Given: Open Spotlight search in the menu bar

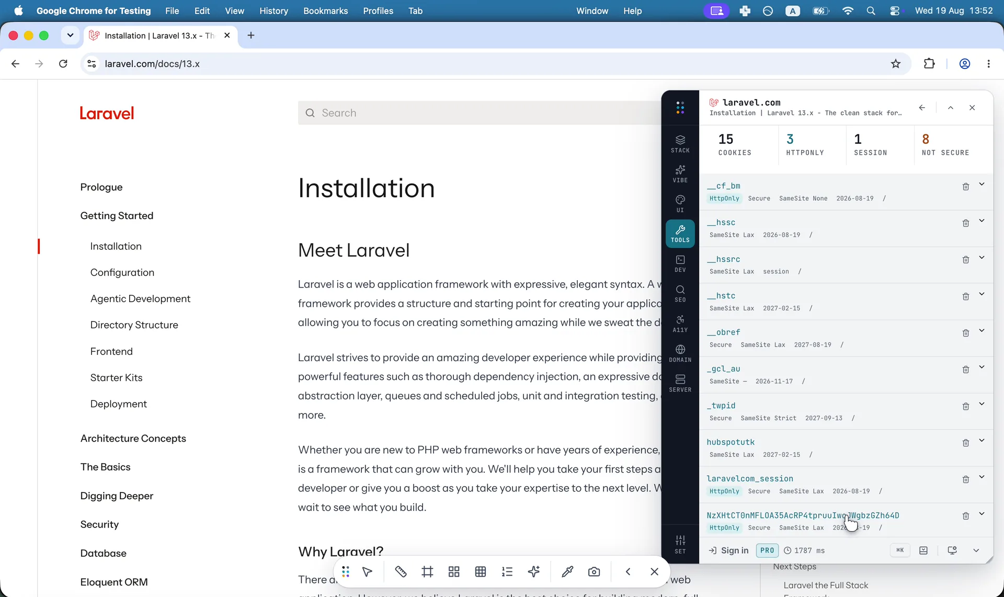Looking at the screenshot, I should point(871,11).
